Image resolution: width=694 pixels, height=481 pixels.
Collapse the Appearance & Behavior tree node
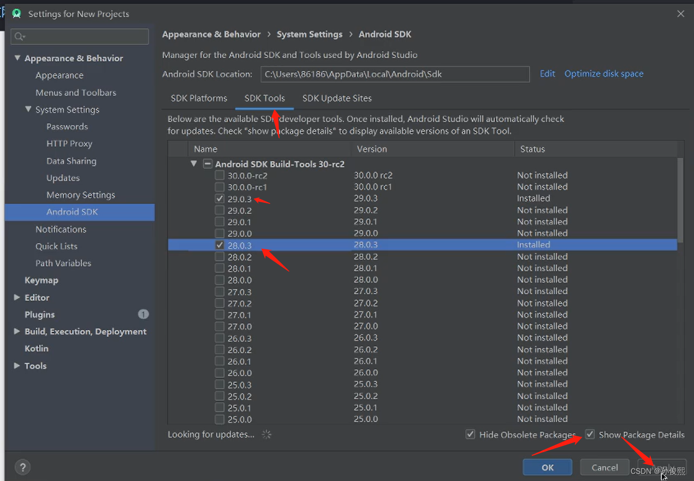(17, 58)
